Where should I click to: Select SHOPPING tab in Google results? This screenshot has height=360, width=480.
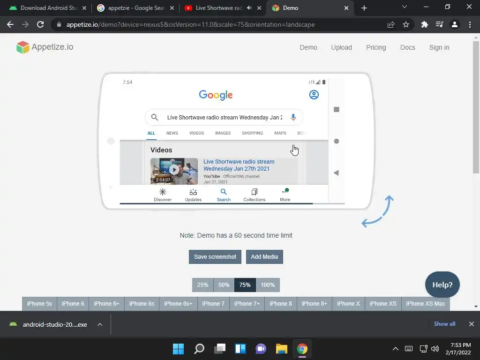click(x=252, y=133)
